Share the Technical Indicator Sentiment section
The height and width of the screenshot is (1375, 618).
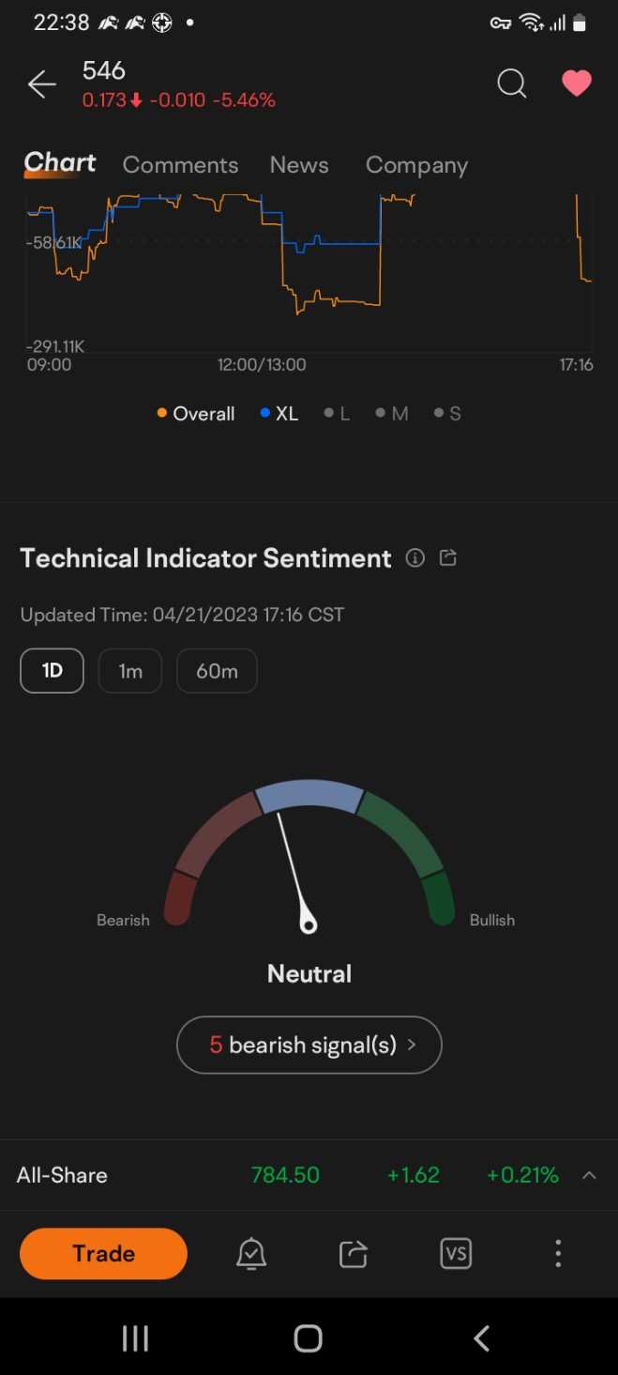(448, 558)
